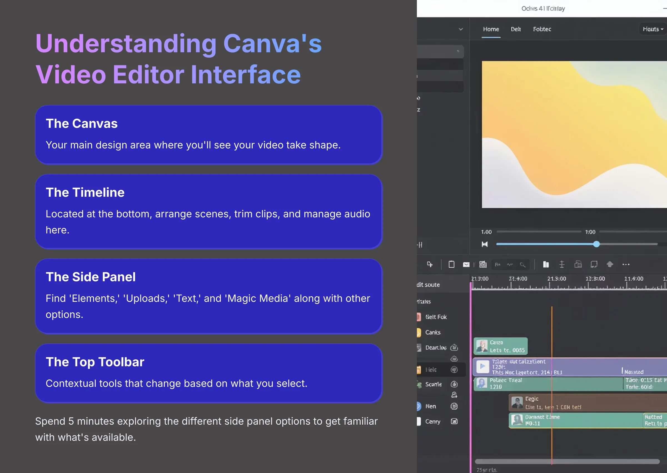This screenshot has width=667, height=473.
Task: Switch to the Delt tab
Action: [516, 29]
